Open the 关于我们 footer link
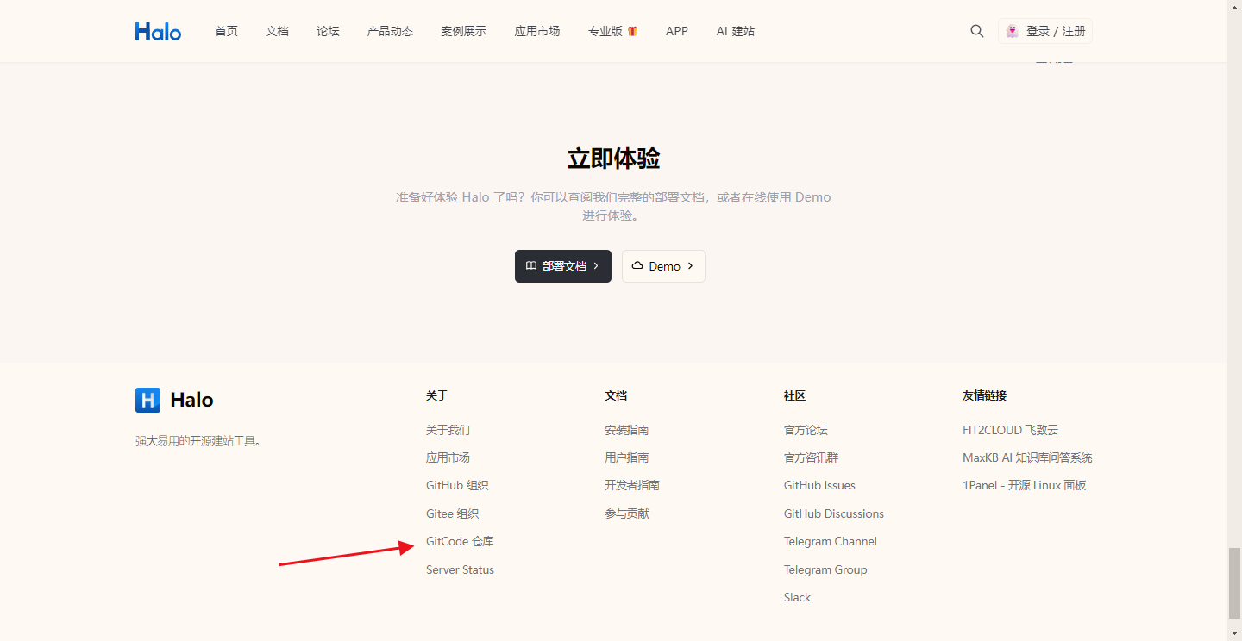 tap(448, 430)
